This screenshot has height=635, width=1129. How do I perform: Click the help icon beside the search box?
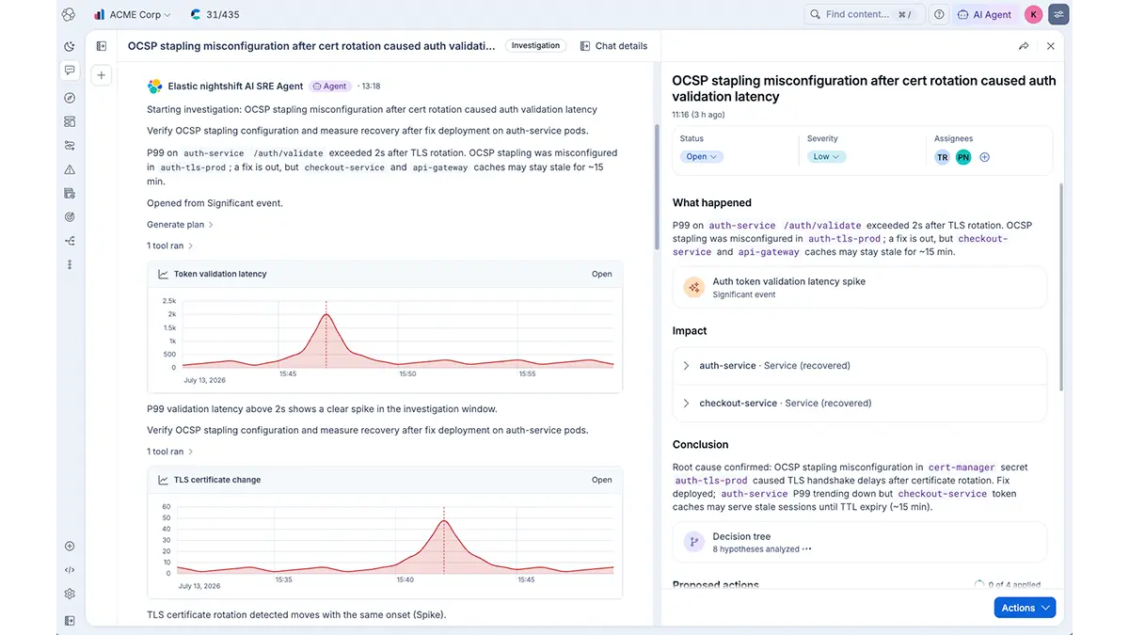click(x=939, y=14)
